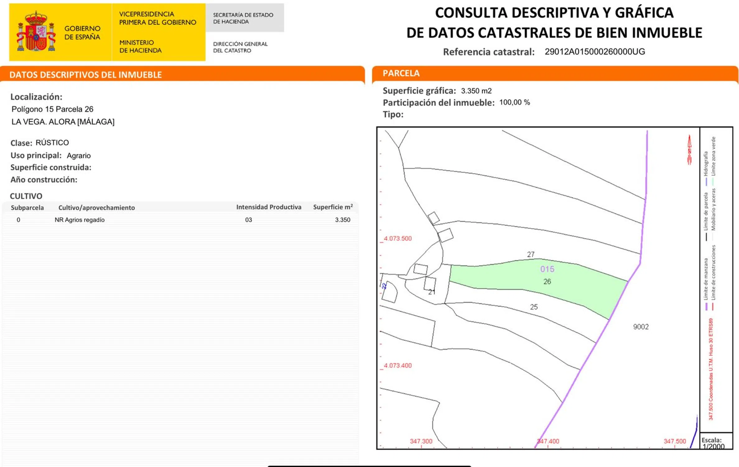Click parcel number 27 label on map
739x467 pixels.
[x=531, y=254]
